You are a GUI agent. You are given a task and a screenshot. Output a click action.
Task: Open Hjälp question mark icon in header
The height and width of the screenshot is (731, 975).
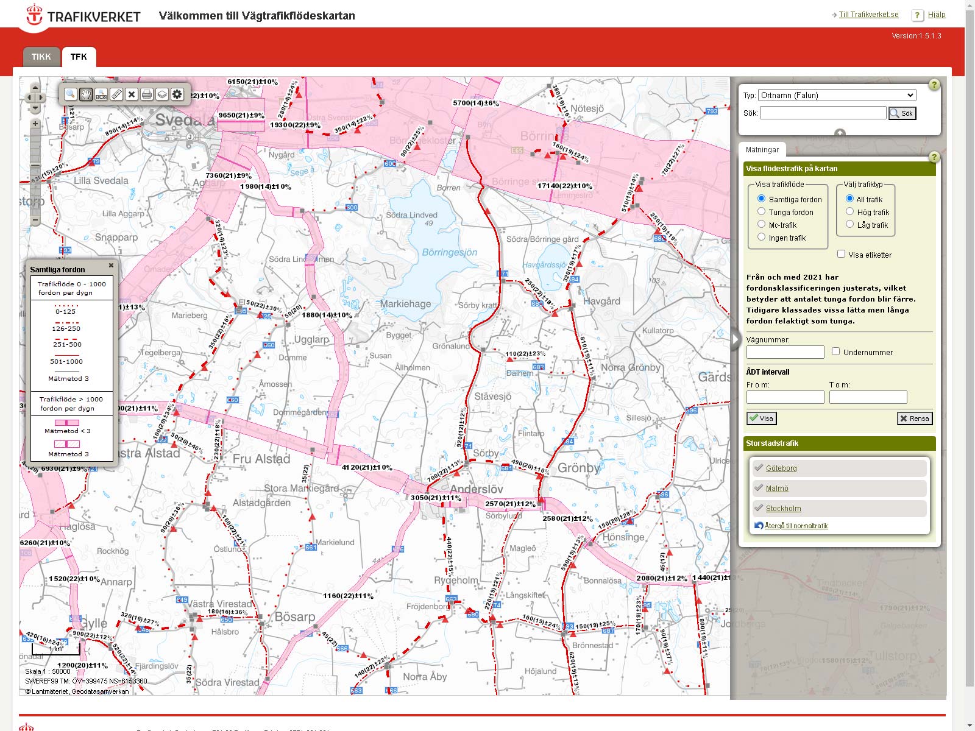click(x=917, y=15)
